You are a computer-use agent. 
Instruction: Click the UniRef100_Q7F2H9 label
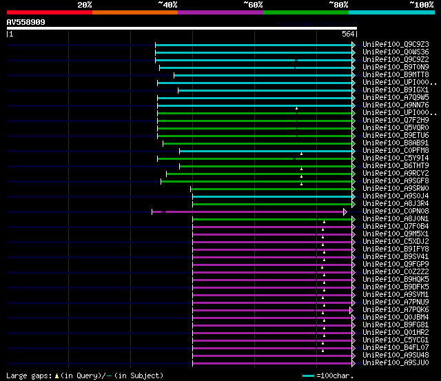pyautogui.click(x=396, y=121)
